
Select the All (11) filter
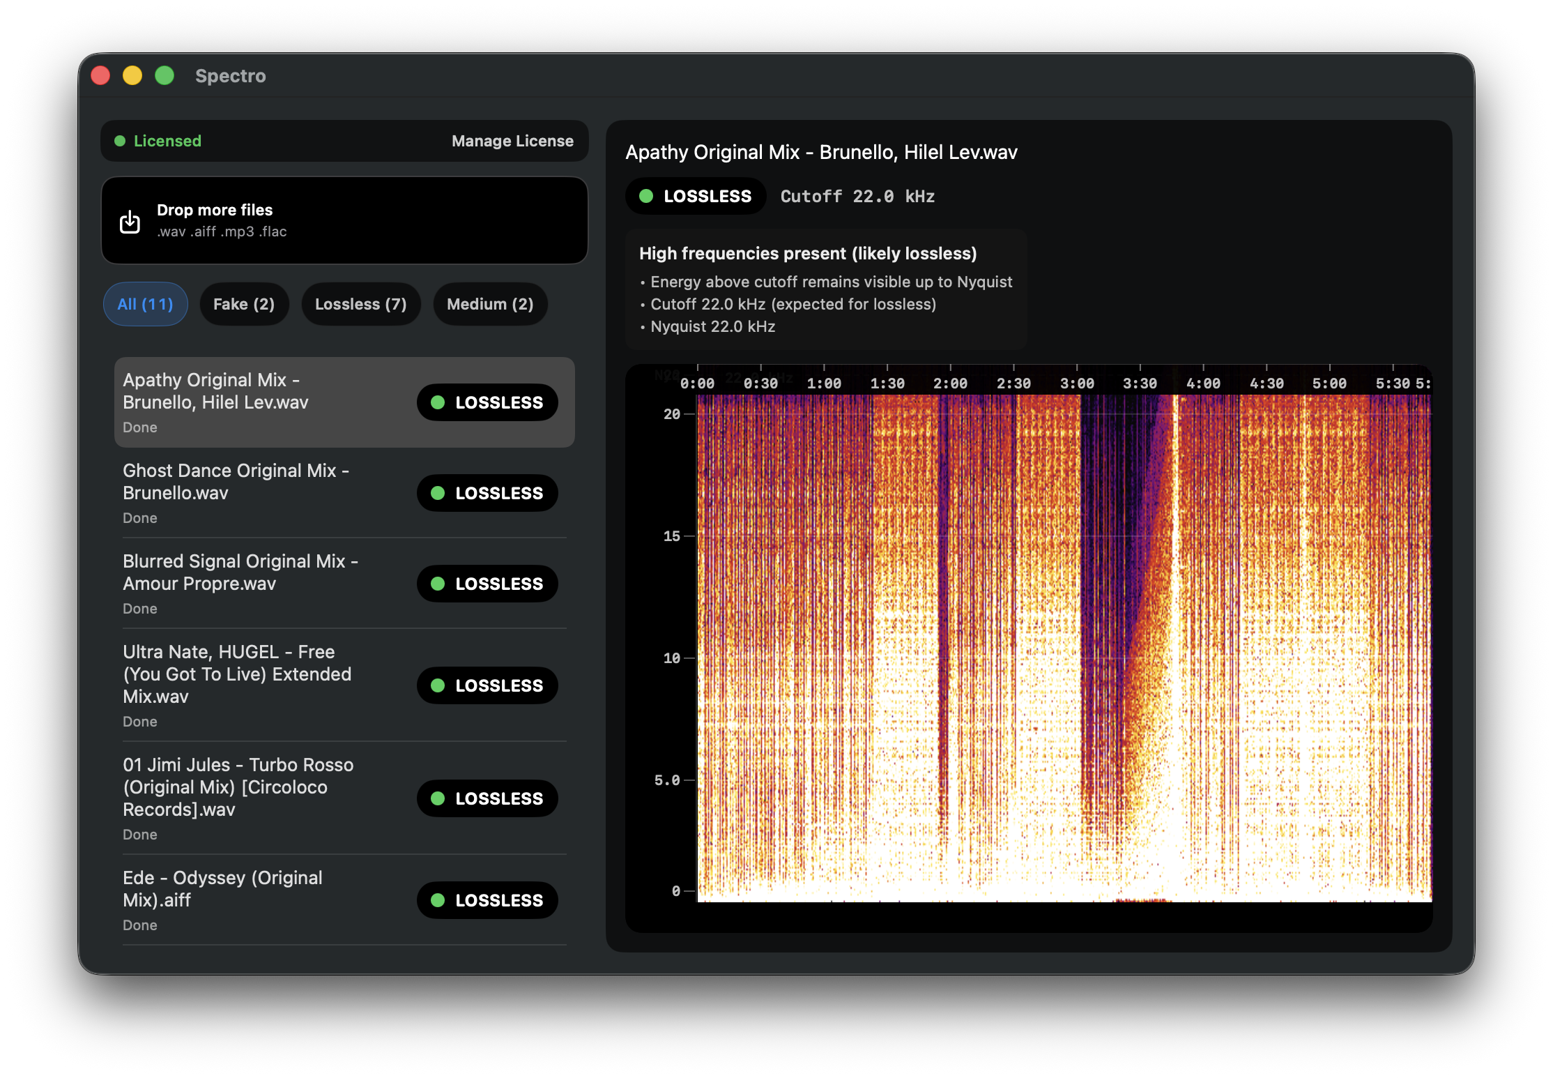click(145, 304)
